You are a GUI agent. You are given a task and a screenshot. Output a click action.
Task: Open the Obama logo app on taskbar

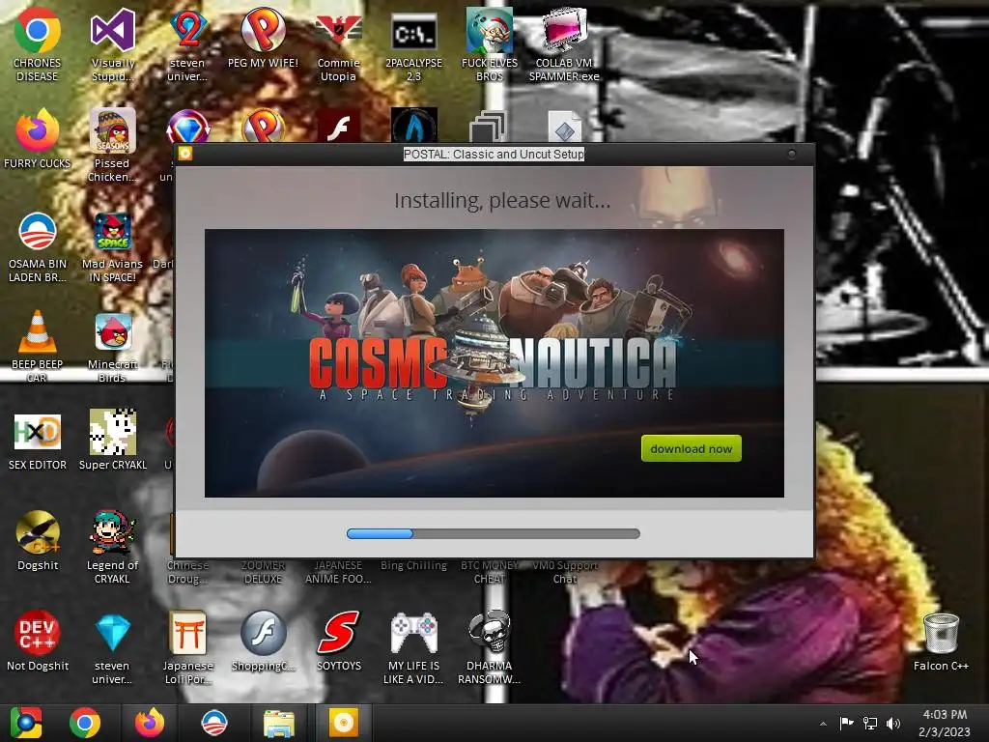point(213,723)
